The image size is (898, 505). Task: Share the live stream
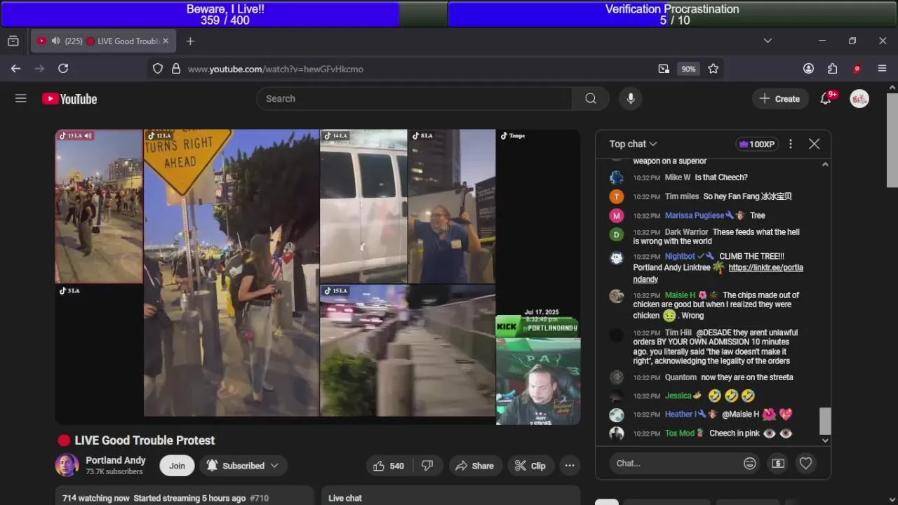coord(474,466)
